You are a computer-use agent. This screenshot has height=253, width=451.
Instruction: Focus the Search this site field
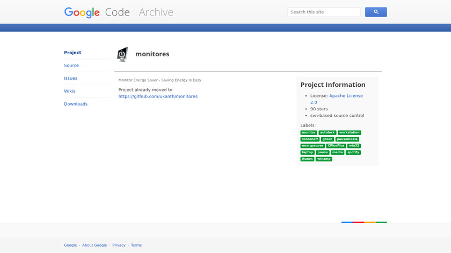click(x=324, y=12)
